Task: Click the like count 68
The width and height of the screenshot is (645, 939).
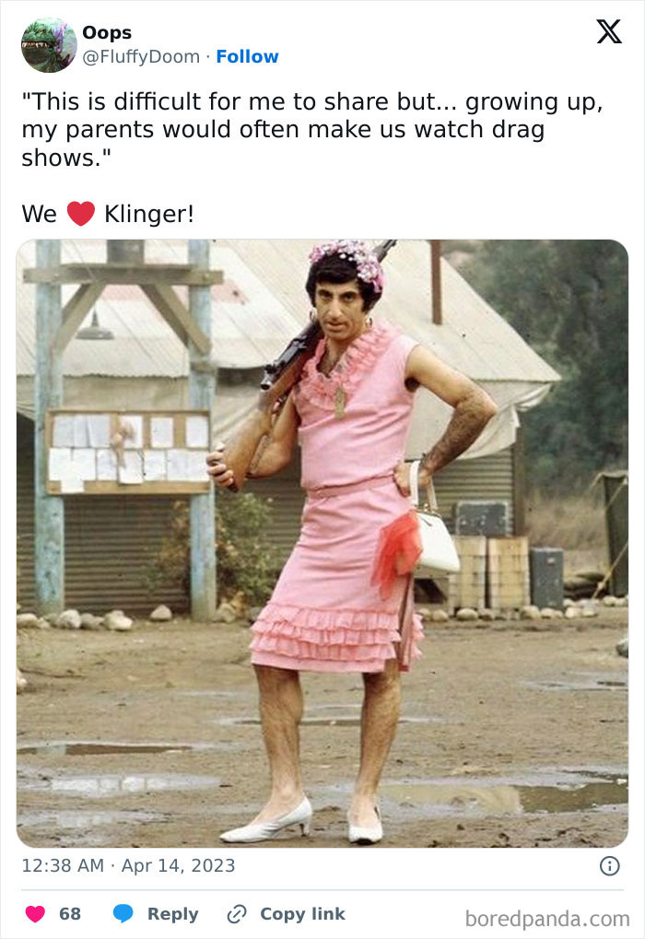Action: [x=70, y=914]
